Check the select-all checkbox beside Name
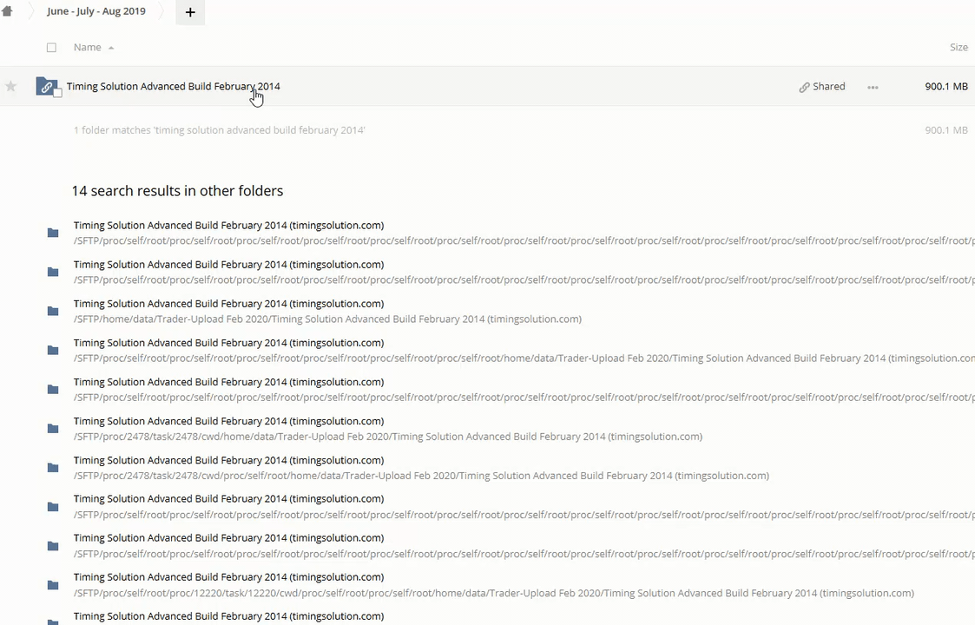975x625 pixels. pos(51,48)
